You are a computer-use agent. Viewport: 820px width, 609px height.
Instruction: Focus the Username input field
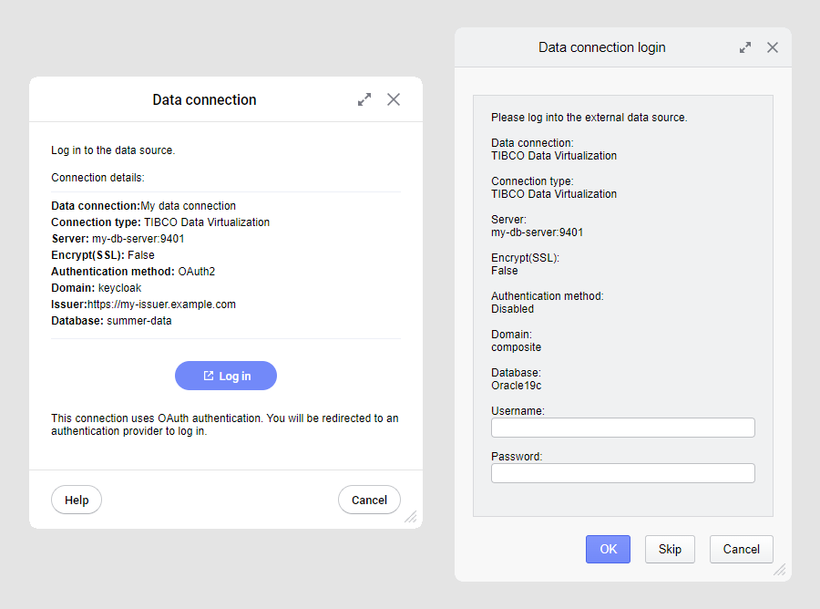(623, 428)
